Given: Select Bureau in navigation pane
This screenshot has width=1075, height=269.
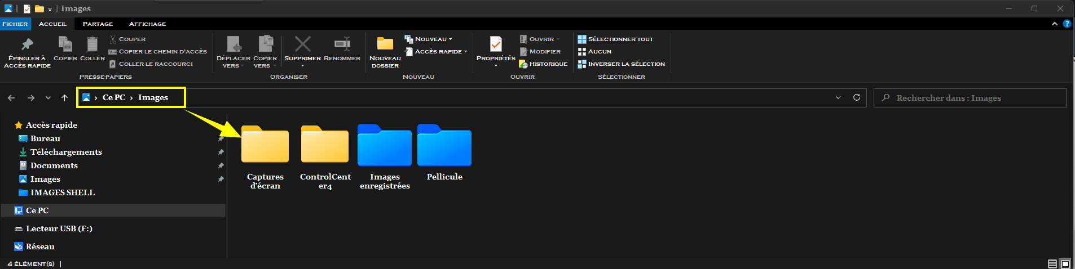Looking at the screenshot, I should pyautogui.click(x=45, y=138).
